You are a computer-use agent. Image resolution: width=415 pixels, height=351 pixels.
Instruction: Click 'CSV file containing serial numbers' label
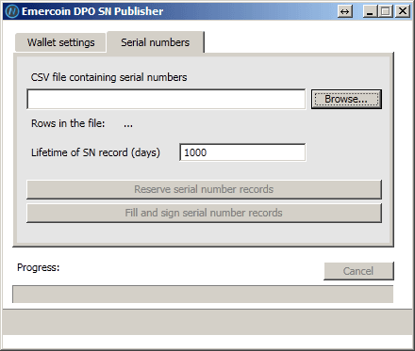coord(108,77)
